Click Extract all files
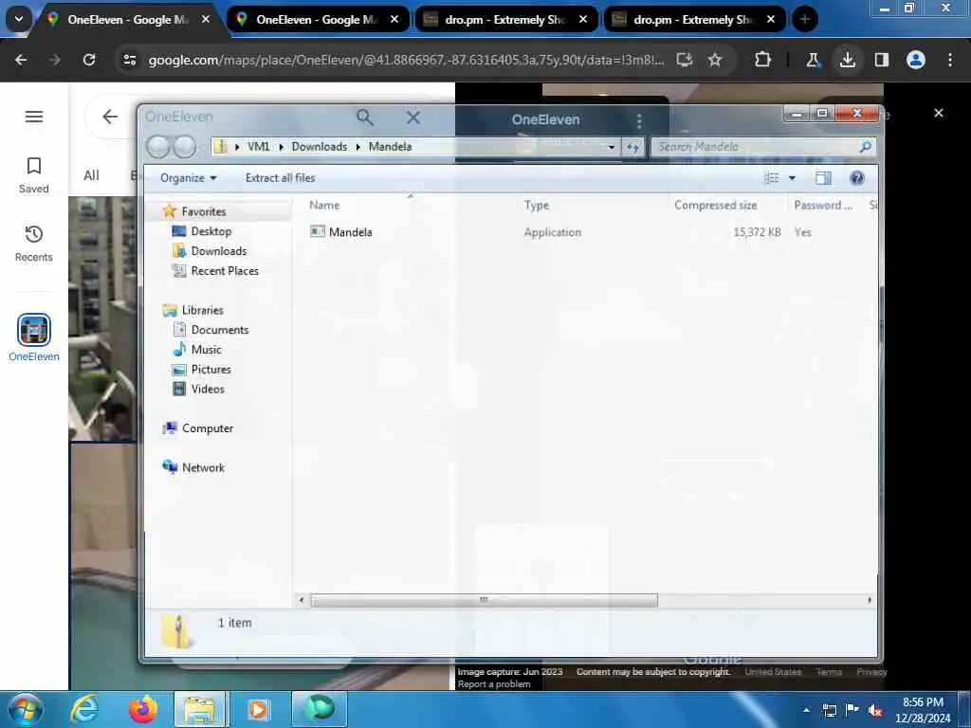Viewport: 971px width, 728px height. 280,178
